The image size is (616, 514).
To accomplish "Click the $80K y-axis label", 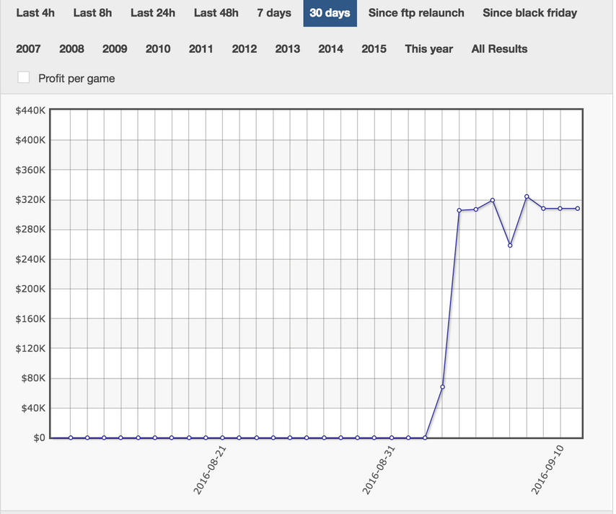I will [x=33, y=378].
